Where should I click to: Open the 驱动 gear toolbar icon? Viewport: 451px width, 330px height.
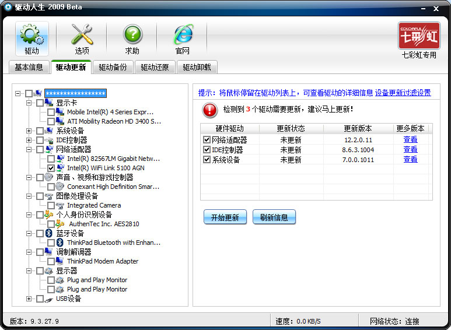click(32, 39)
